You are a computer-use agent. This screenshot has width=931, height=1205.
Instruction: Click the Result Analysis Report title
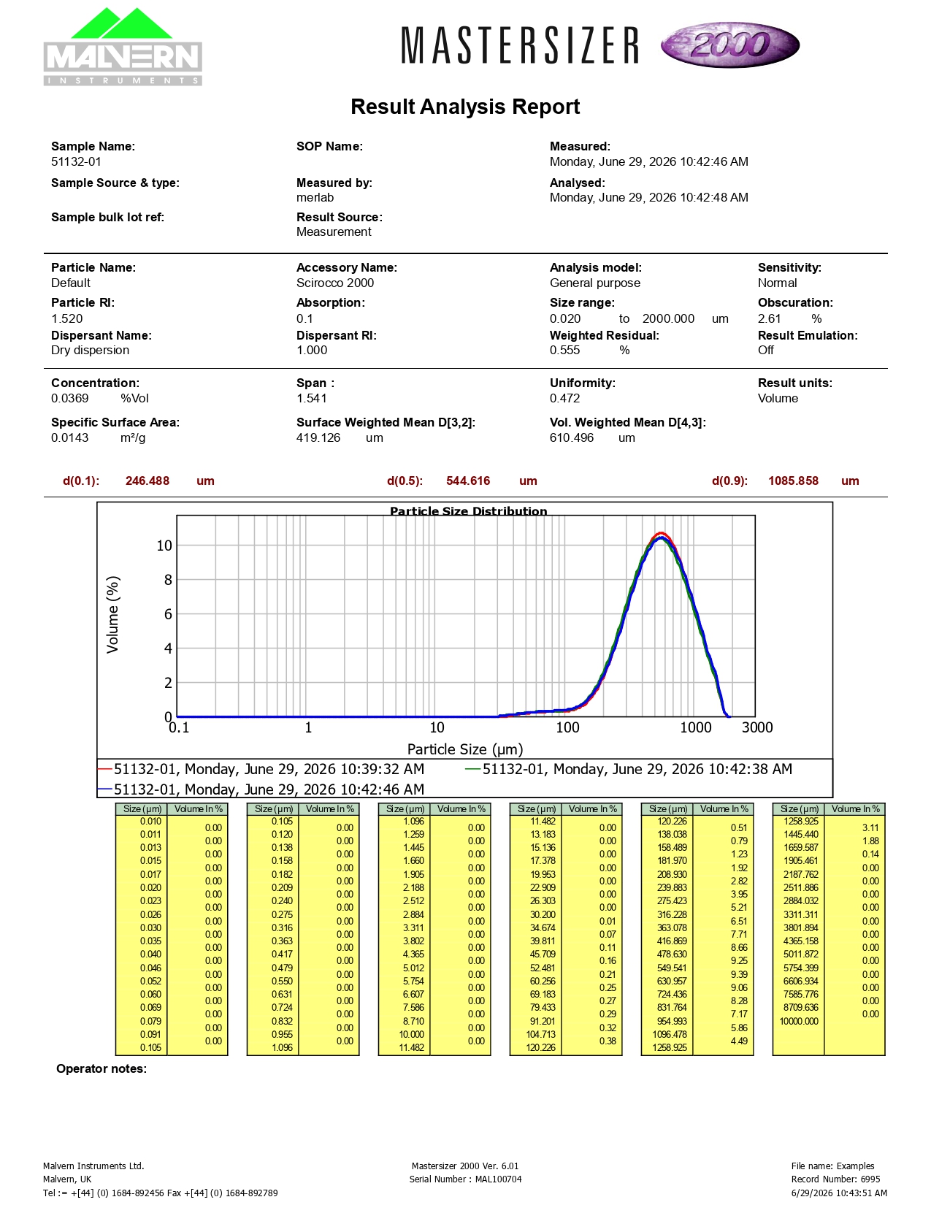pyautogui.click(x=465, y=107)
